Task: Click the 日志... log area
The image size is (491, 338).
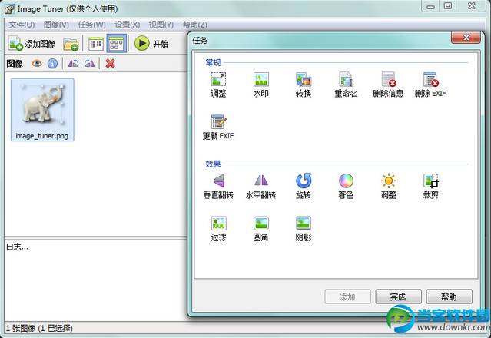Action: (96, 280)
